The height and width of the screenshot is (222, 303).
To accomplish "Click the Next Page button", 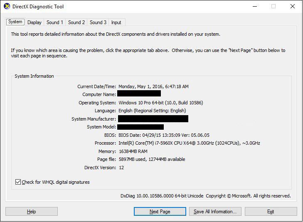I will tap(160, 212).
